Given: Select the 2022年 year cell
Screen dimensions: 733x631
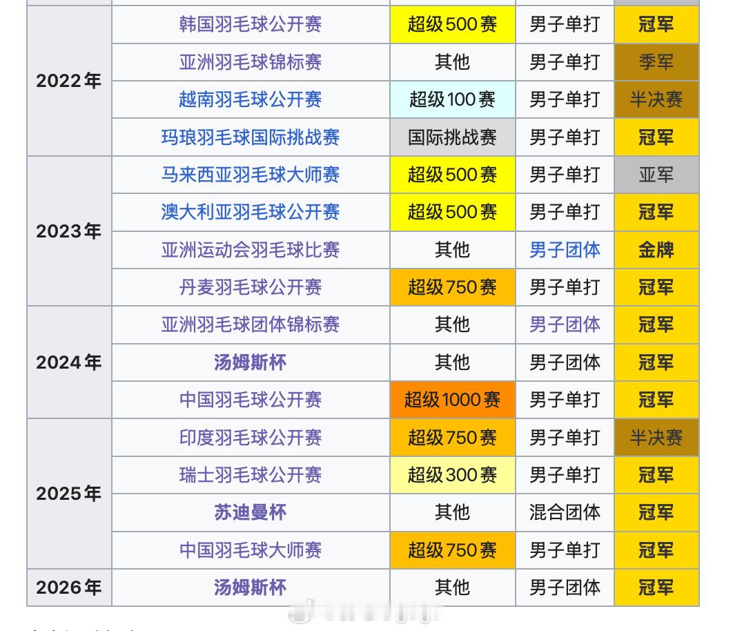Looking at the screenshot, I should point(69,81).
